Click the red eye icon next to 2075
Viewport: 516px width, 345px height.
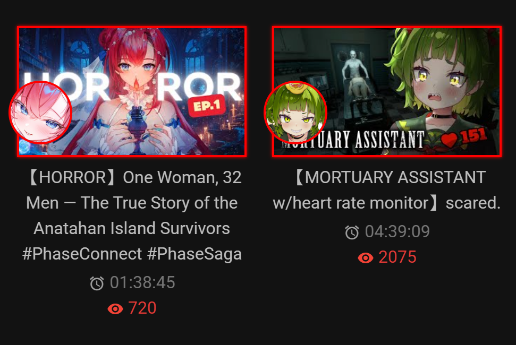(365, 258)
